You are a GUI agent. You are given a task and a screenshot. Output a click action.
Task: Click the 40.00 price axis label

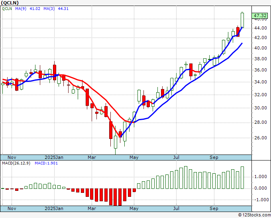(261, 48)
